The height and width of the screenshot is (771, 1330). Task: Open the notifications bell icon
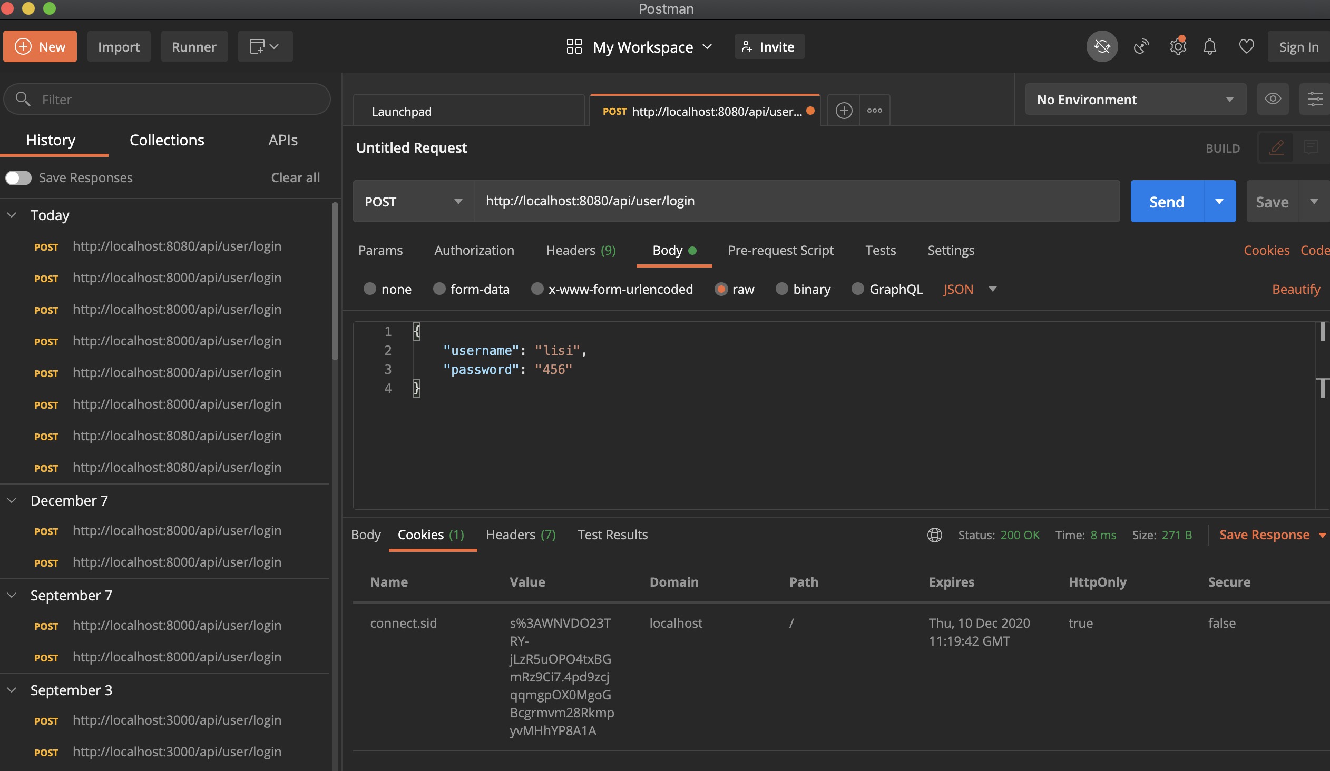pyautogui.click(x=1210, y=46)
